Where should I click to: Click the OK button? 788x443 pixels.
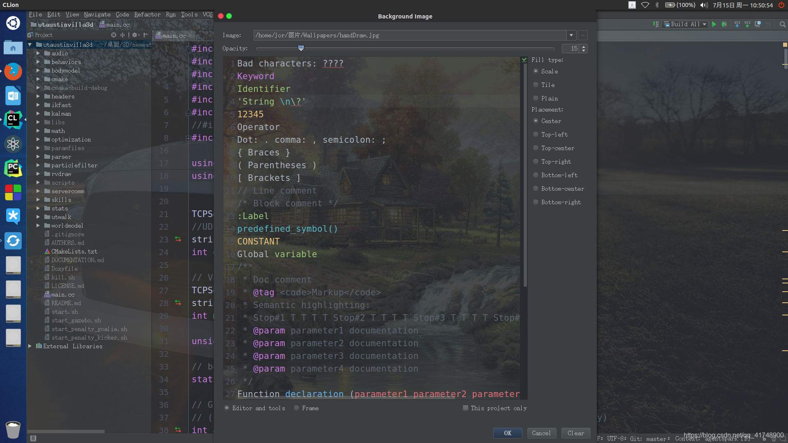507,433
